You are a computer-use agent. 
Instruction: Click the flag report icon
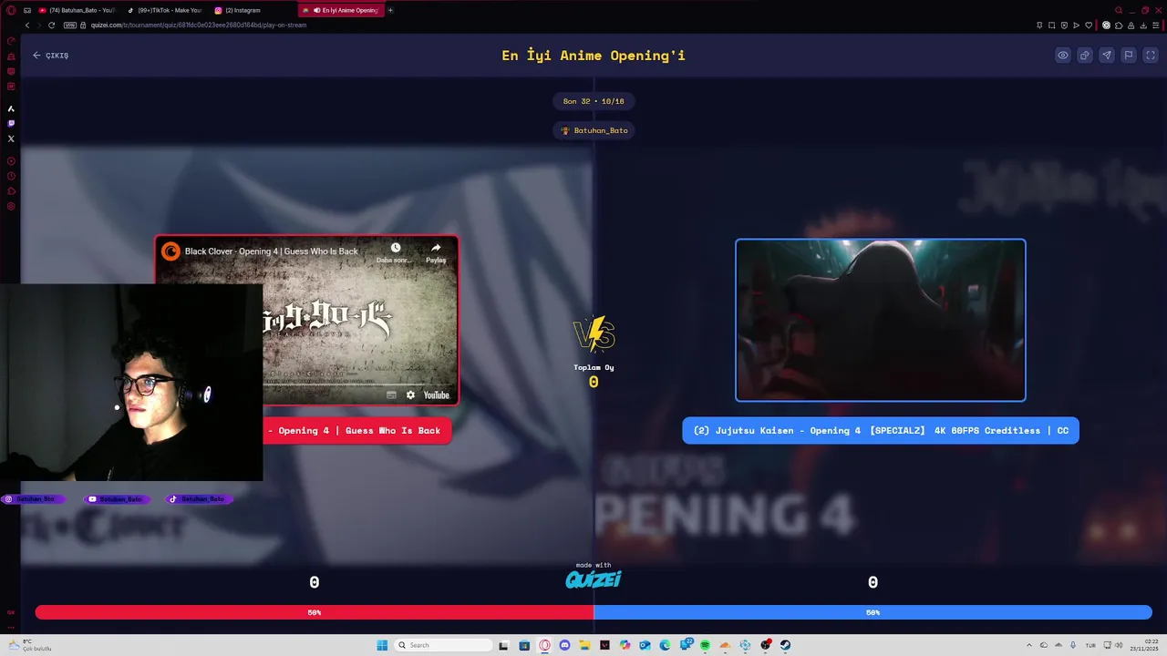click(1129, 56)
